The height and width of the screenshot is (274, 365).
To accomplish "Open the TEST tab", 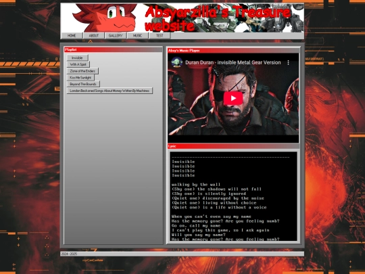I will 160,36.
